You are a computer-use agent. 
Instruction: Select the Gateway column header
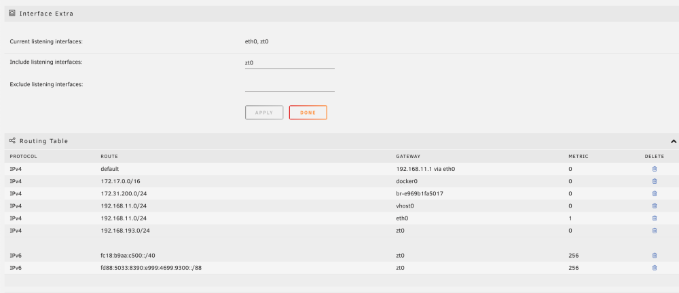click(x=408, y=156)
